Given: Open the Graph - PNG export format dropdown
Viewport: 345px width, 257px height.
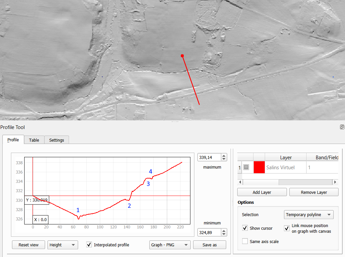Looking at the screenshot, I should [x=170, y=245].
